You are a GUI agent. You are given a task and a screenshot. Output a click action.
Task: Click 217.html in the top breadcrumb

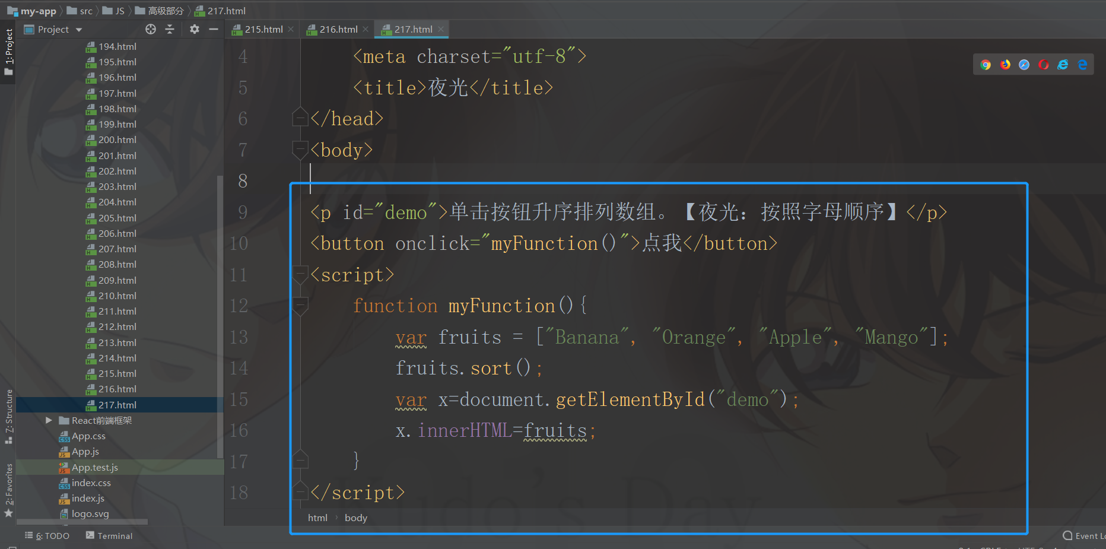click(220, 11)
